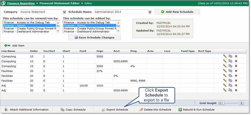
Task: Copy the Facilities row with Orgn 31%
Action: point(230,71)
